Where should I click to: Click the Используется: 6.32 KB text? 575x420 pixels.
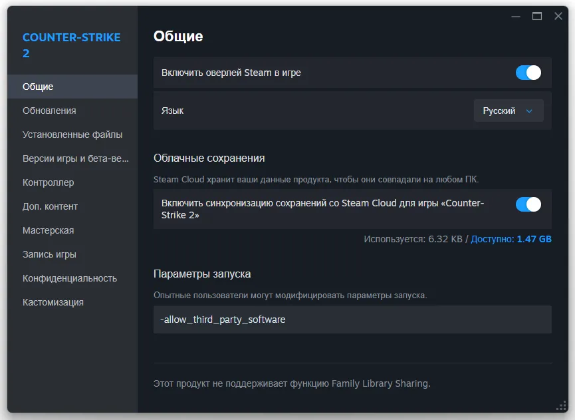pyautogui.click(x=413, y=239)
